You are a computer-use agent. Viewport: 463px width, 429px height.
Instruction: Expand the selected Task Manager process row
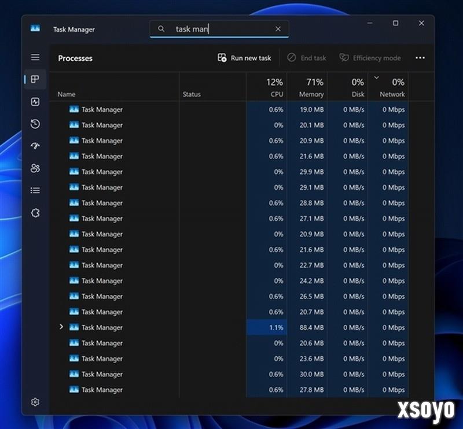[61, 327]
